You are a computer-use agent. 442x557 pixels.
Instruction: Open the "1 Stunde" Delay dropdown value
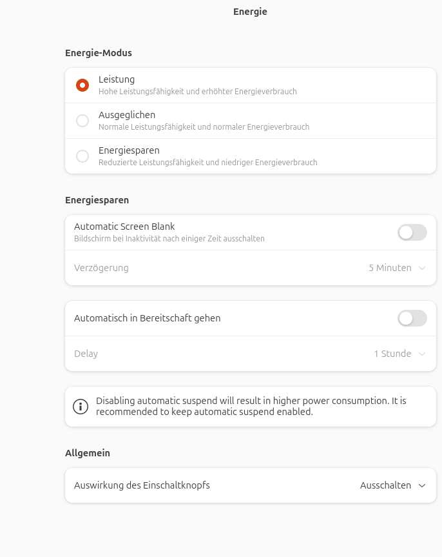pyautogui.click(x=392, y=354)
